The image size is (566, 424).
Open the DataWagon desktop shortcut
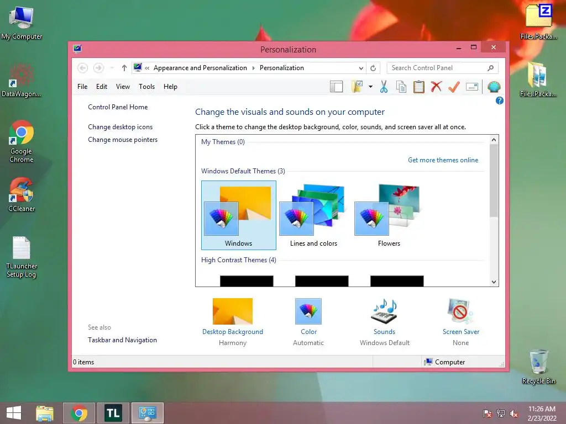pos(22,80)
